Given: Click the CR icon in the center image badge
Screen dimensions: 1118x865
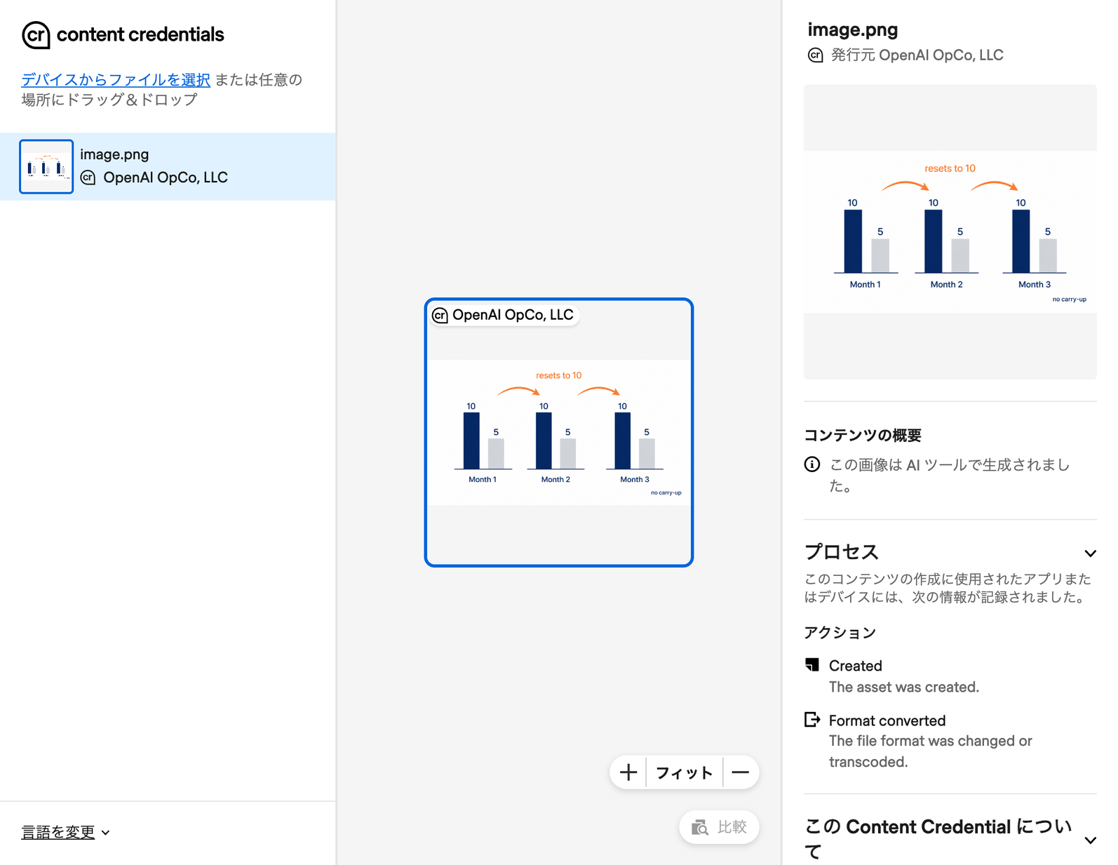Looking at the screenshot, I should click(x=440, y=315).
